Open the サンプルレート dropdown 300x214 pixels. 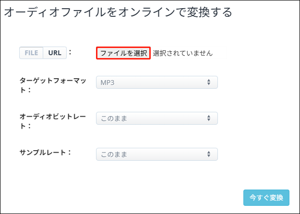156,154
